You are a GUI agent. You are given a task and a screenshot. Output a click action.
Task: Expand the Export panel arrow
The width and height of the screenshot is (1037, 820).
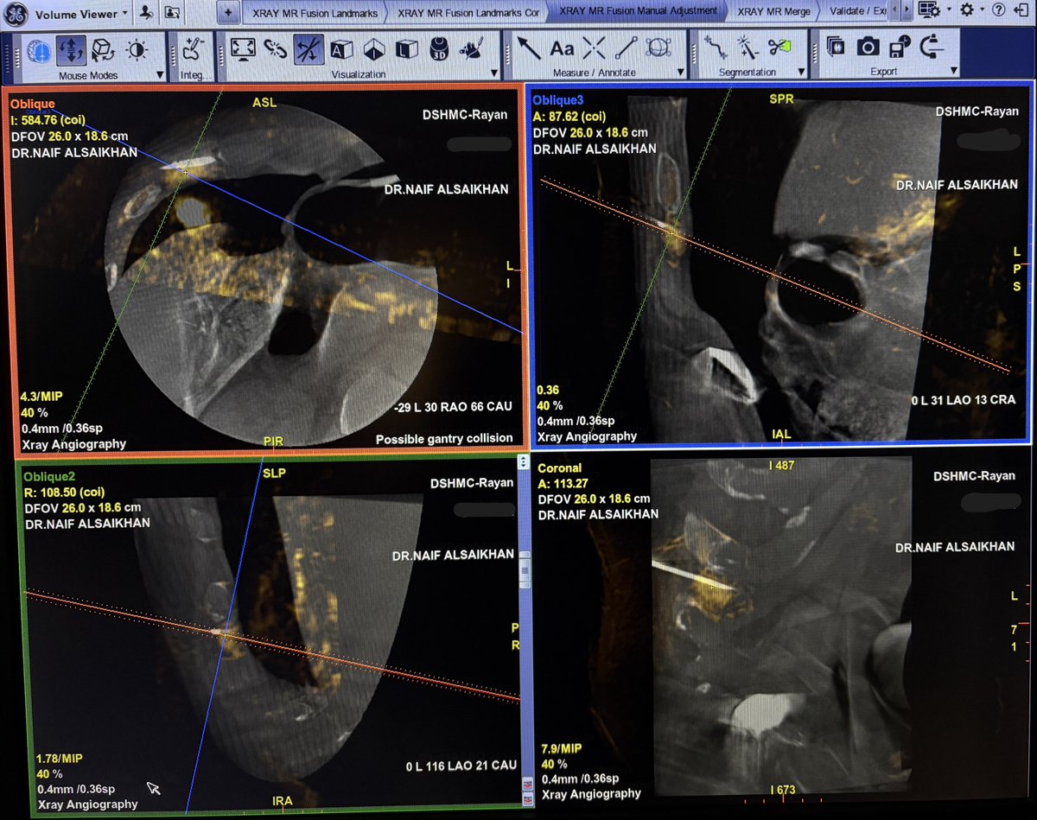click(953, 71)
